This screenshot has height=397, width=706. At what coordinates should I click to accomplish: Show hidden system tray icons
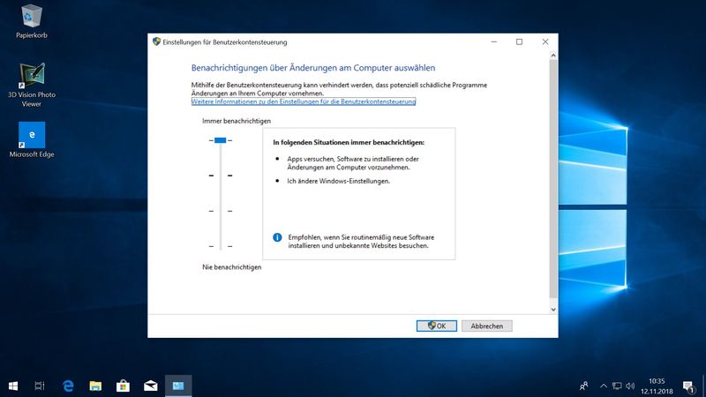coord(604,386)
